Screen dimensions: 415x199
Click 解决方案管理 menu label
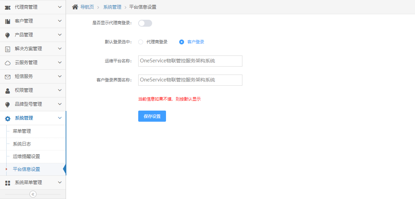click(28, 49)
